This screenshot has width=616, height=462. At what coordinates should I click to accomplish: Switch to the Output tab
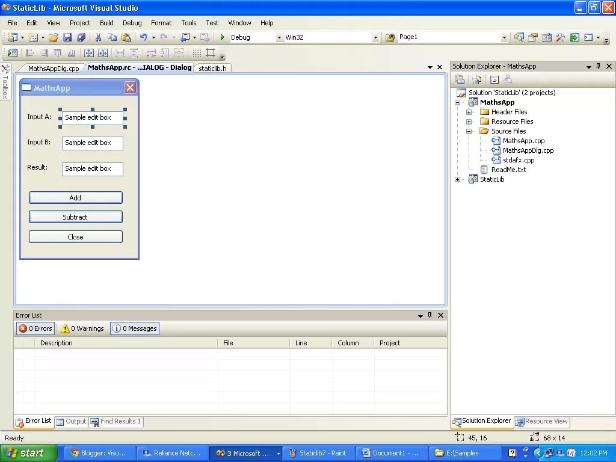[x=71, y=421]
